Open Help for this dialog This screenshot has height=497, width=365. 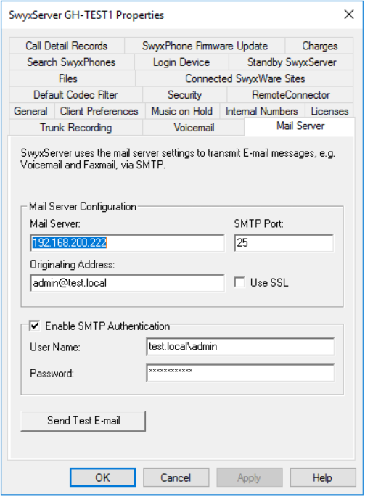pos(322,477)
